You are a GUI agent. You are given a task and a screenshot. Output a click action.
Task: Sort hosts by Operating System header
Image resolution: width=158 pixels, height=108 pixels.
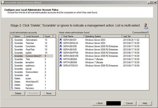pos(103,36)
